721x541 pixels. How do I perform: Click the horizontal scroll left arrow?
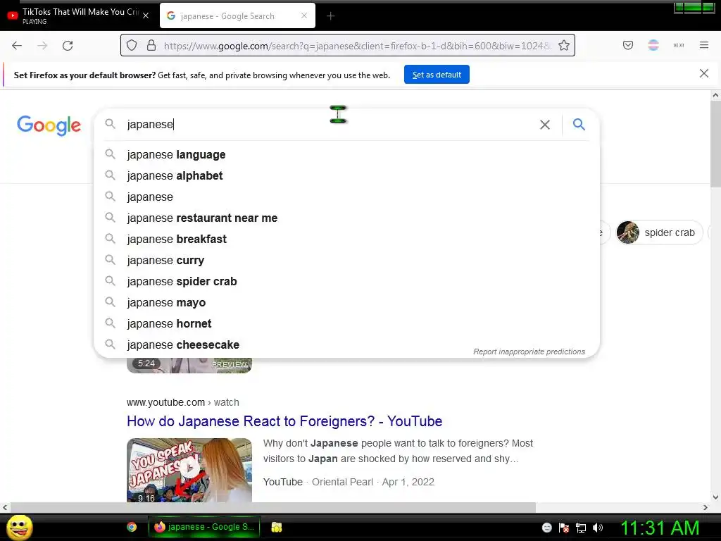(5, 507)
